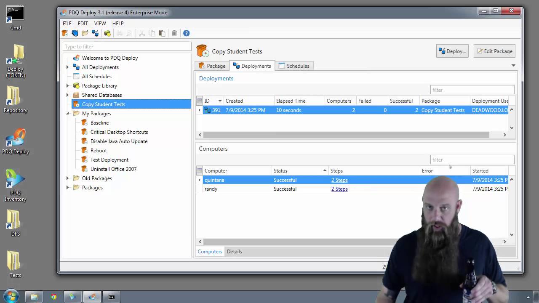Select the Uninstall Office 2007 package
Screen dimensions: 539x303
tap(114, 169)
